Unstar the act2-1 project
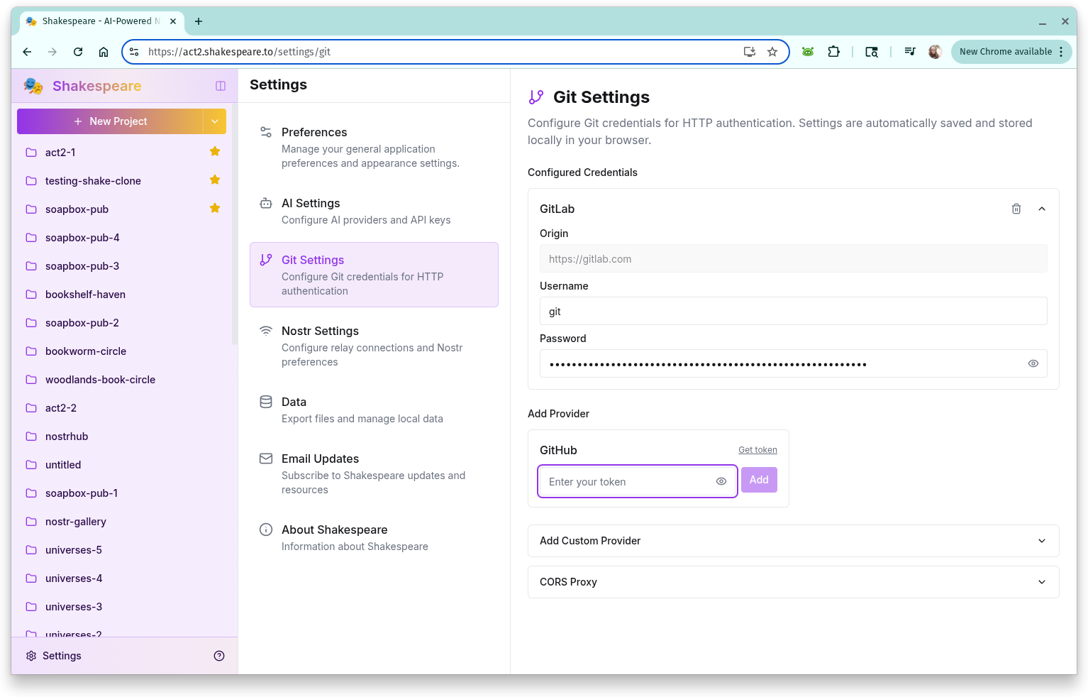 (215, 151)
